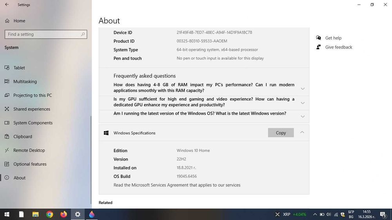
Task: Select the Product ID value
Action: [202, 41]
